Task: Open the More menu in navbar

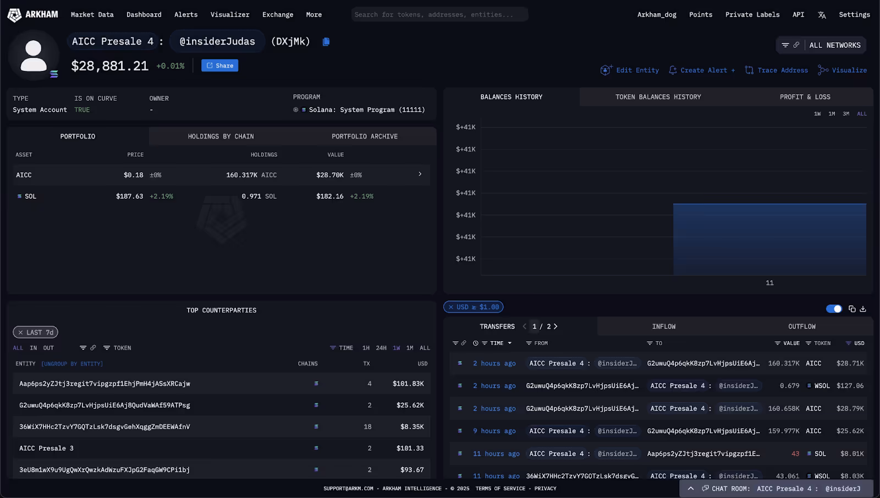Action: click(314, 15)
